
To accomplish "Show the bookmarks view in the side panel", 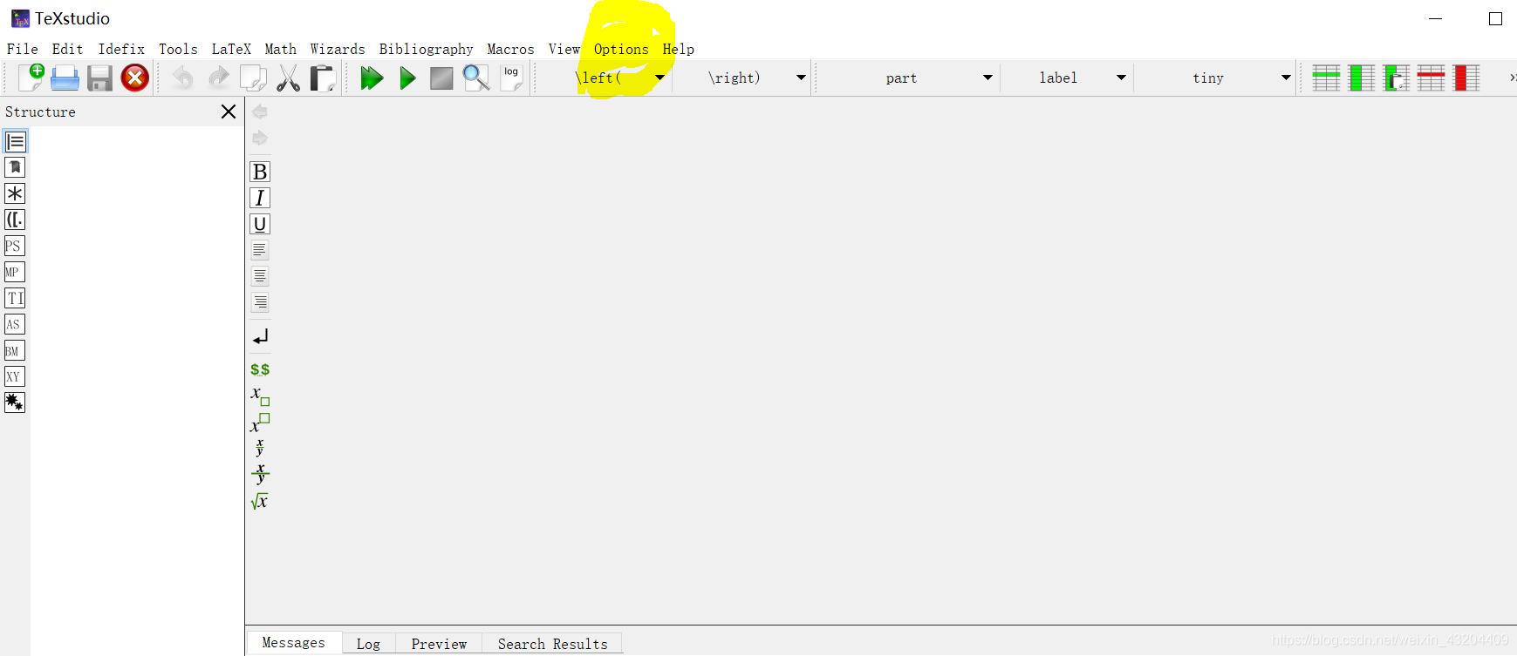I will pyautogui.click(x=15, y=167).
